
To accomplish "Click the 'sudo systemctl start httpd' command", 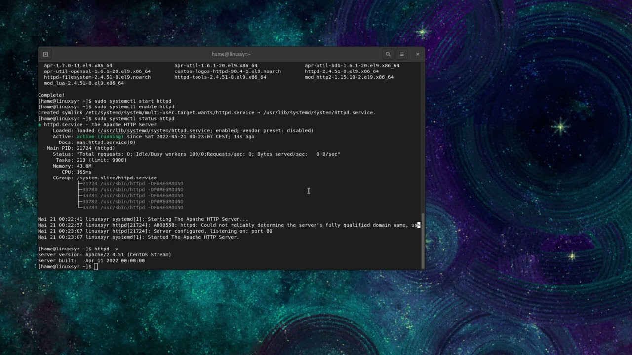I will pyautogui.click(x=133, y=101).
